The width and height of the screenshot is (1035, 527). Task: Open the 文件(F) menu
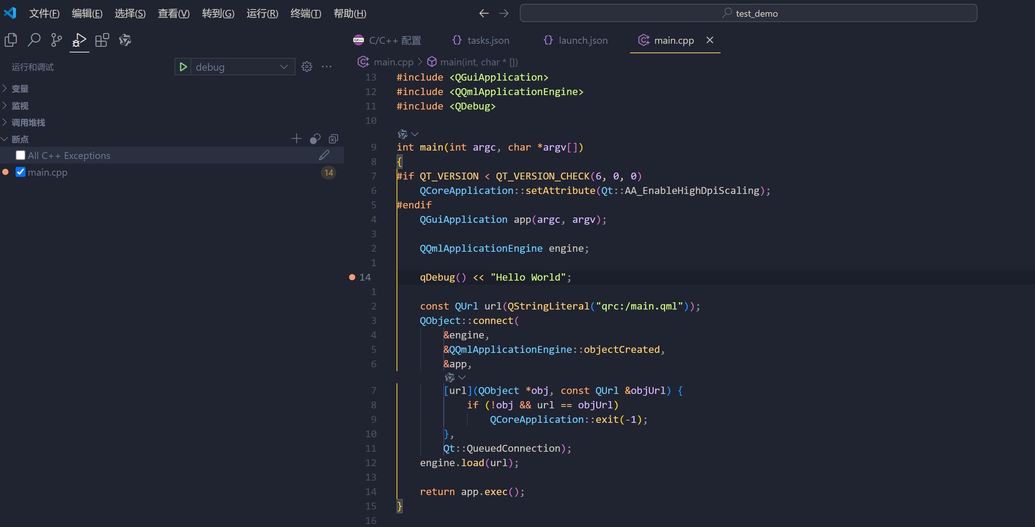click(x=44, y=13)
